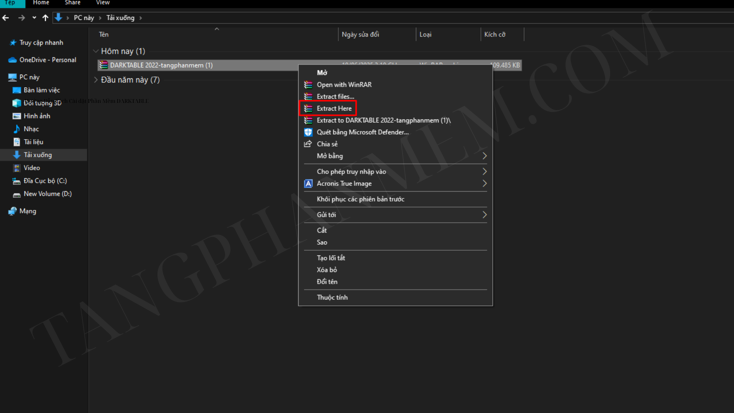Screen dimensions: 734x413
Task: Expand the Mở bằng submenu arrow
Action: [x=484, y=156]
